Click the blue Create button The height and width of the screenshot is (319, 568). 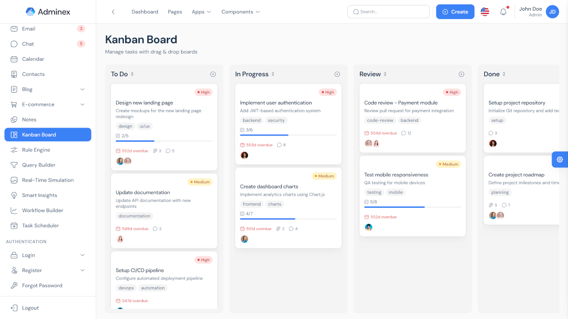coord(455,12)
